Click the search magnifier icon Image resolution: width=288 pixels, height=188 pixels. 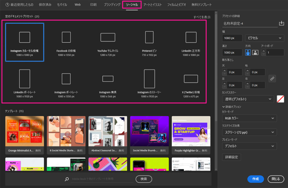66,179
